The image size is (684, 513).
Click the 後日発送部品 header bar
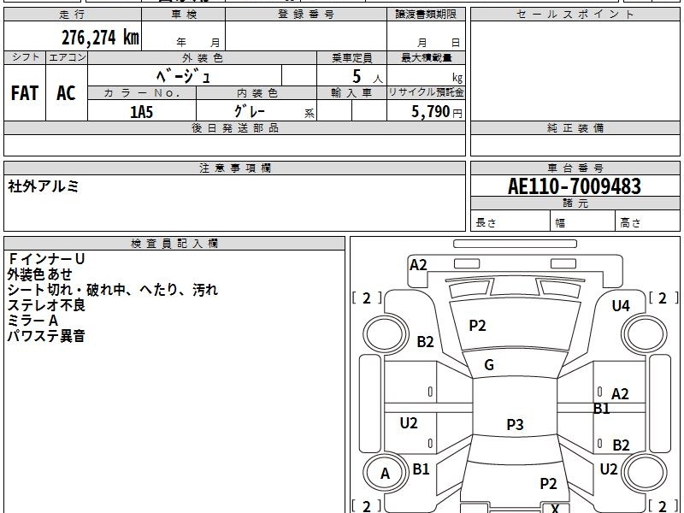point(234,127)
